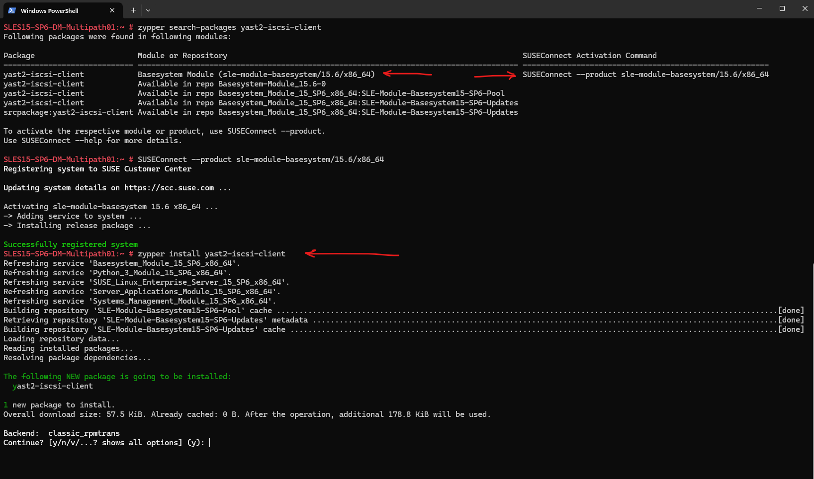Click the 'Package' column header text
This screenshot has height=479, width=814.
coord(19,56)
